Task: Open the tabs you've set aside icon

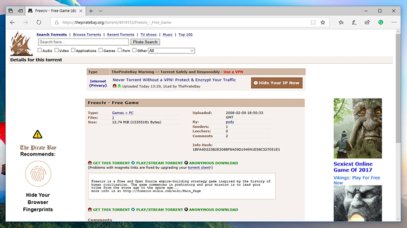Action: 10,11
